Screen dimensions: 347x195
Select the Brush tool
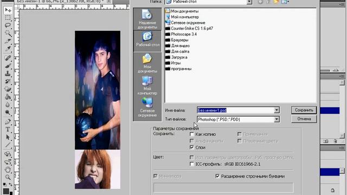pos(8,66)
